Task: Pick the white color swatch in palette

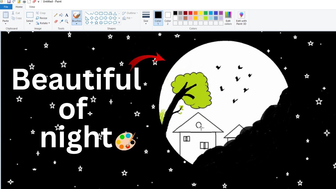Action: [175, 18]
